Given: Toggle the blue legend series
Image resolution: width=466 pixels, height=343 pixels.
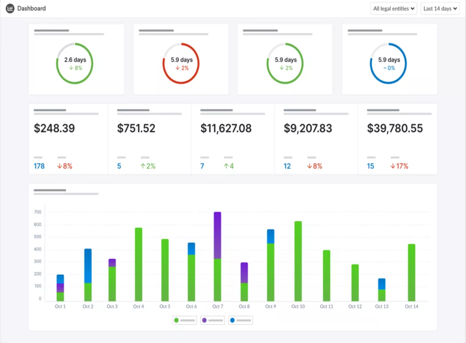Looking at the screenshot, I should point(241,320).
